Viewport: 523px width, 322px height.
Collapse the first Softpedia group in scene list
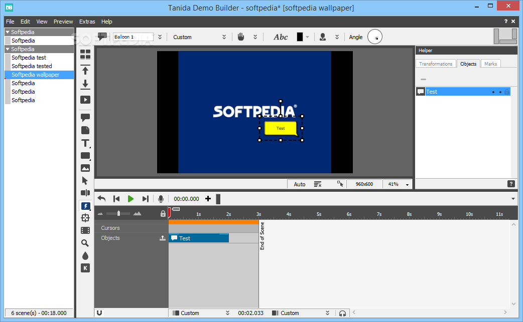click(x=8, y=32)
